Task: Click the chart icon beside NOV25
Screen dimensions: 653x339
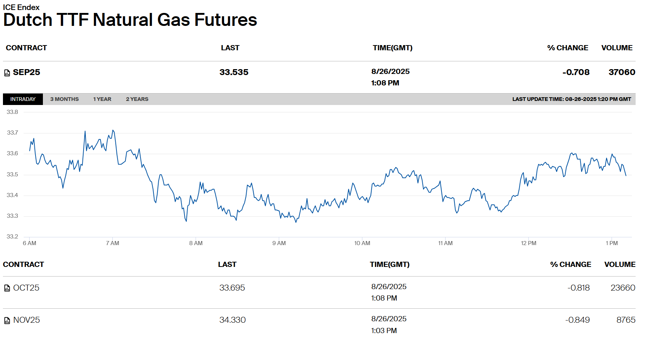Action: (x=7, y=320)
